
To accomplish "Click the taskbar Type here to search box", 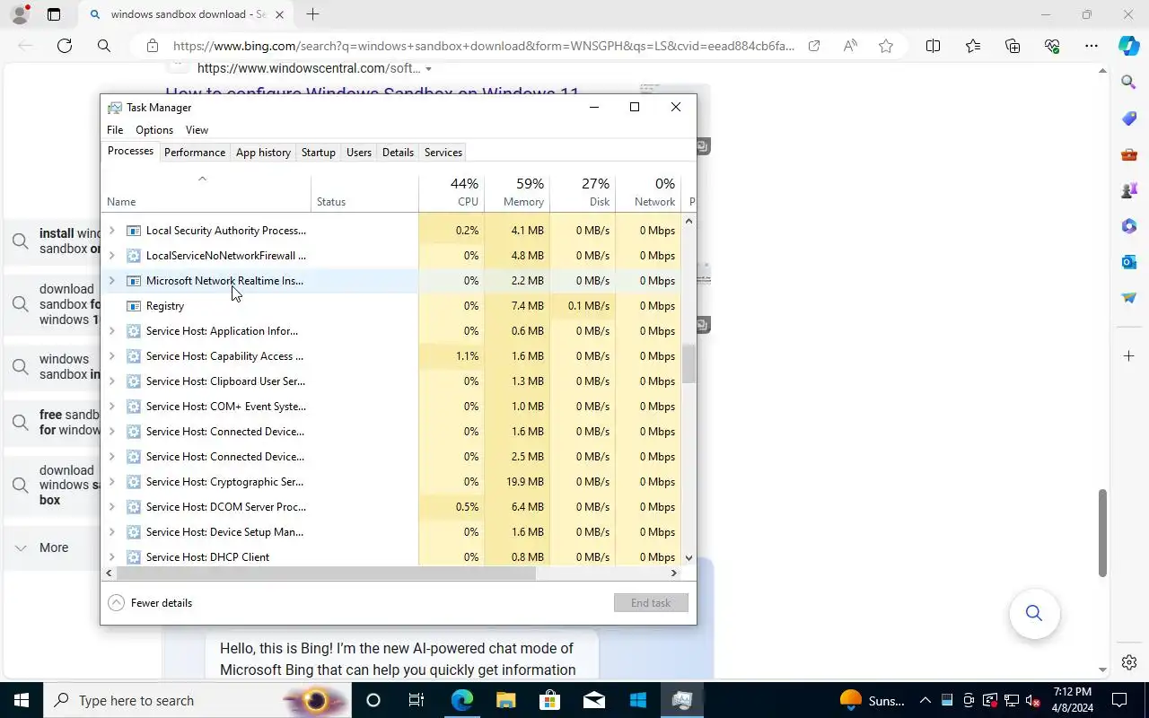I will point(196,700).
